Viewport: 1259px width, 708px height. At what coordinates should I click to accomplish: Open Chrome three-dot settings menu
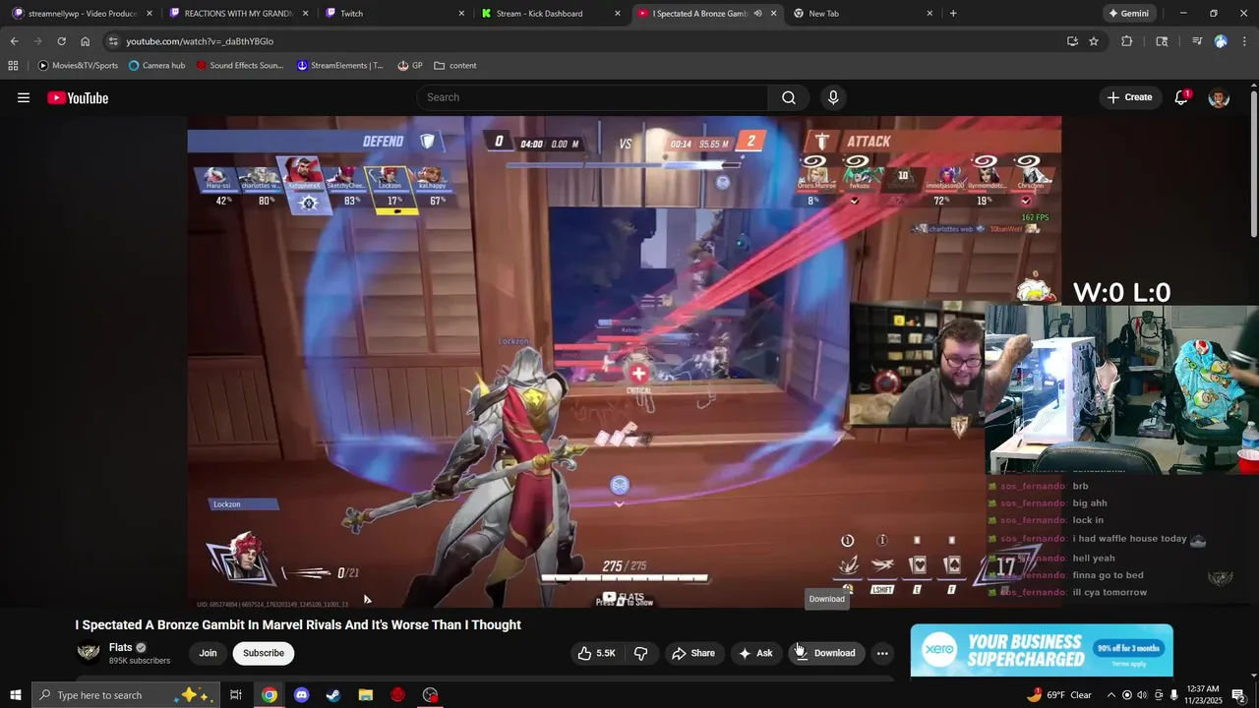pos(1245,41)
